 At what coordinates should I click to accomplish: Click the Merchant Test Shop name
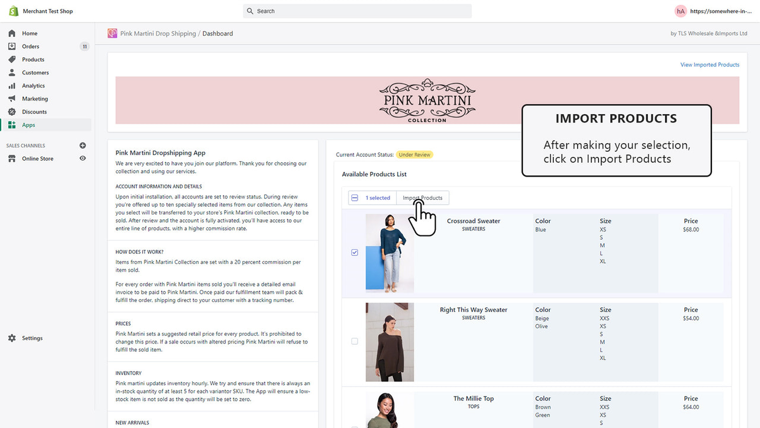(x=47, y=11)
